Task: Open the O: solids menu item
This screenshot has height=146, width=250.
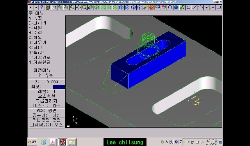Action: (x=37, y=53)
